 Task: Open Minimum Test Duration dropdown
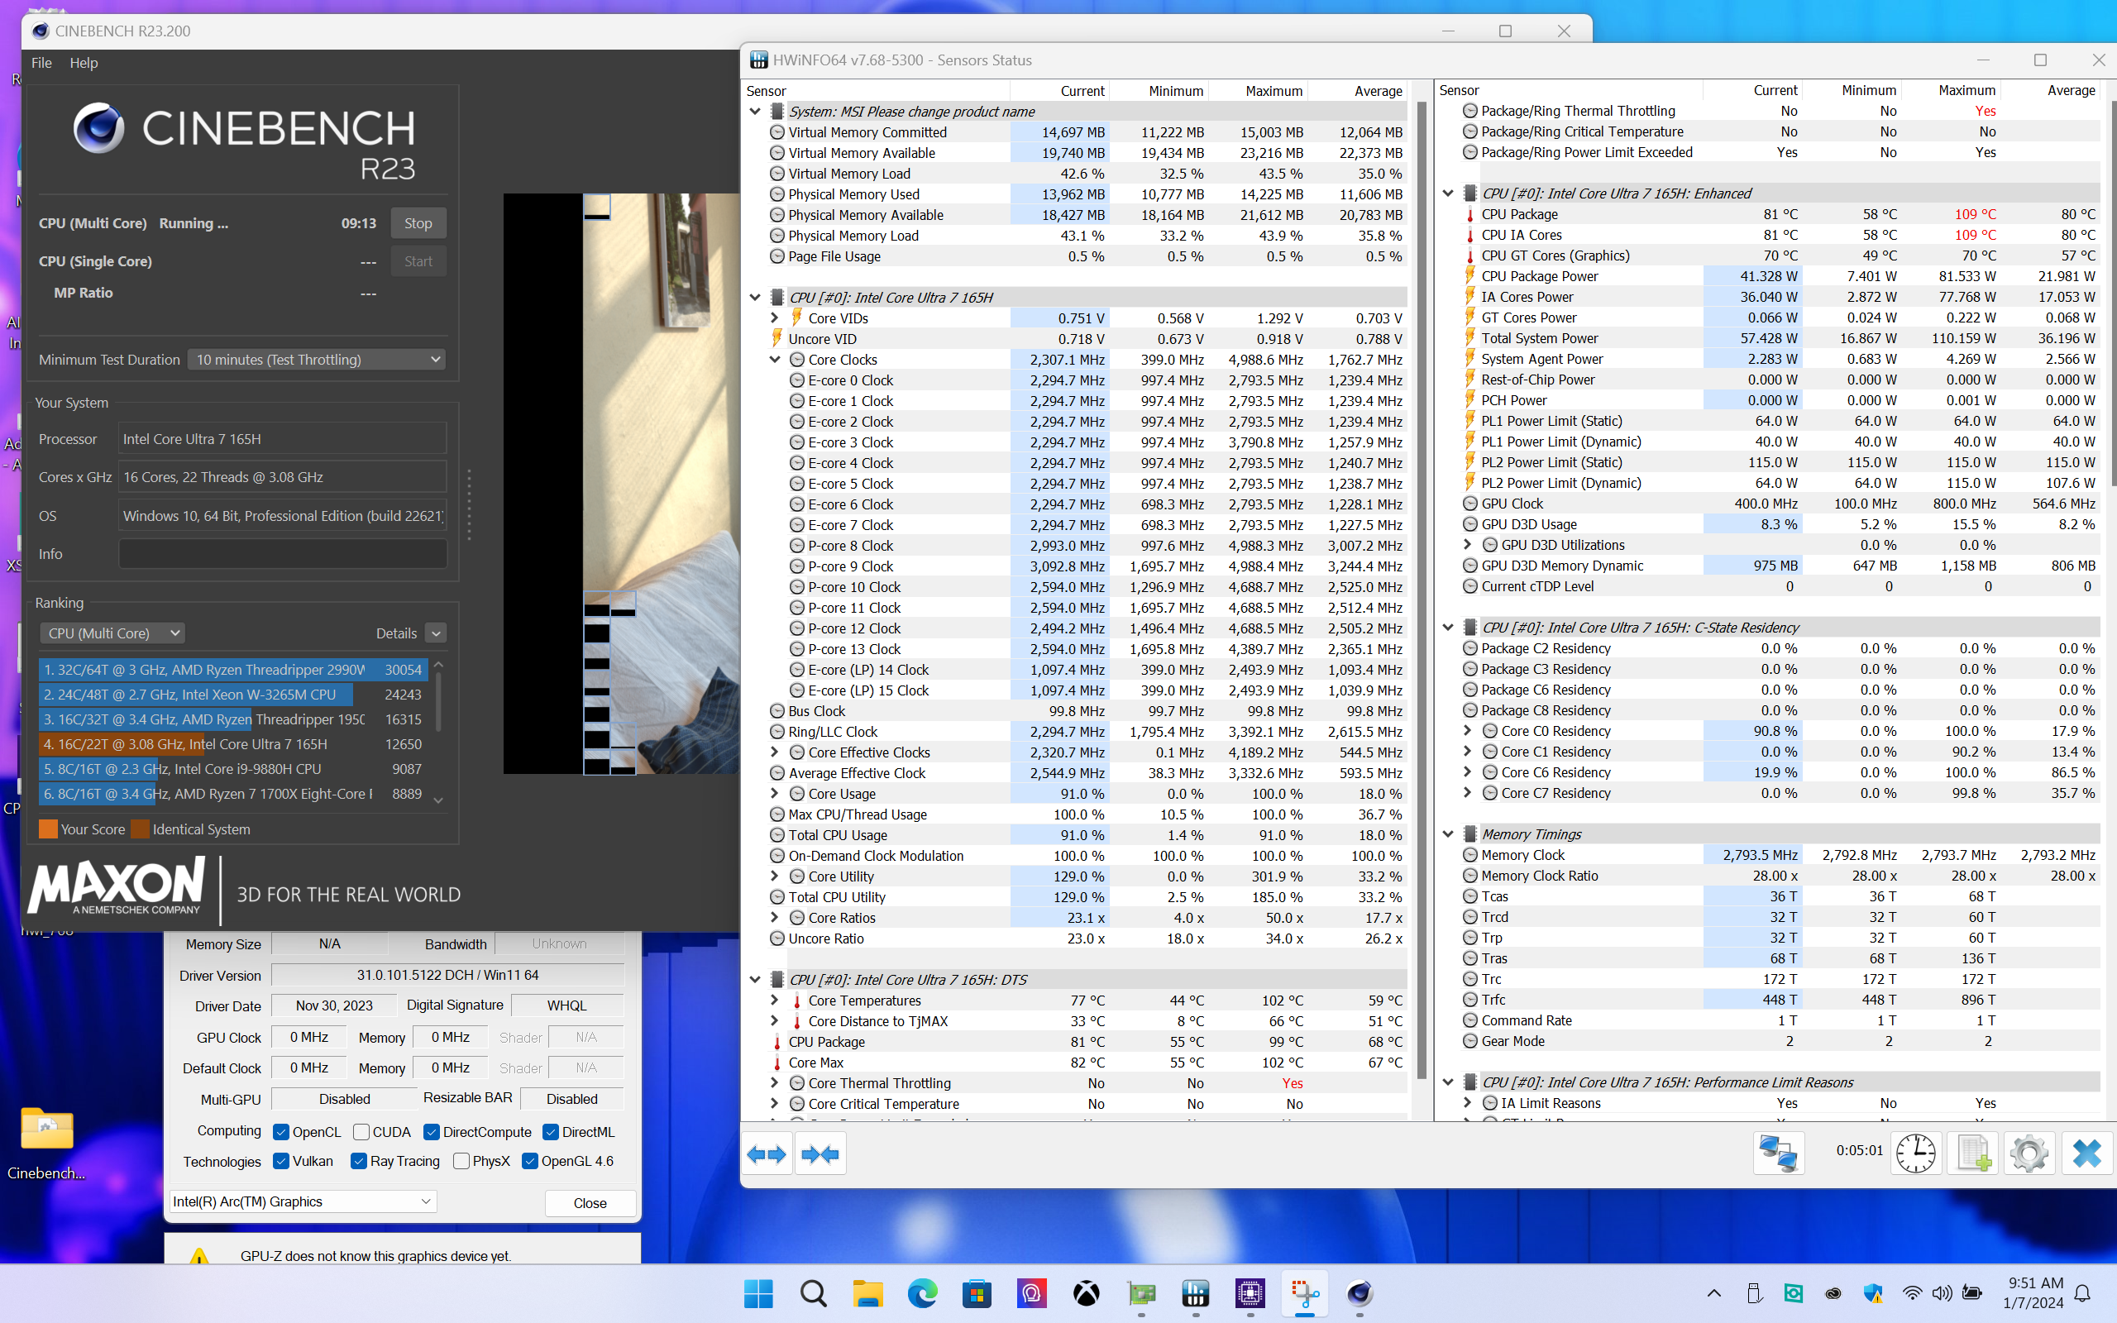point(317,360)
